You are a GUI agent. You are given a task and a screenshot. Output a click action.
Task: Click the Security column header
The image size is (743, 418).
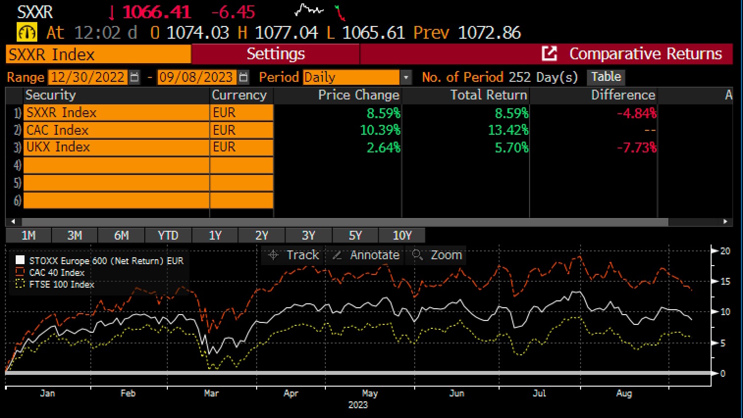pos(116,95)
